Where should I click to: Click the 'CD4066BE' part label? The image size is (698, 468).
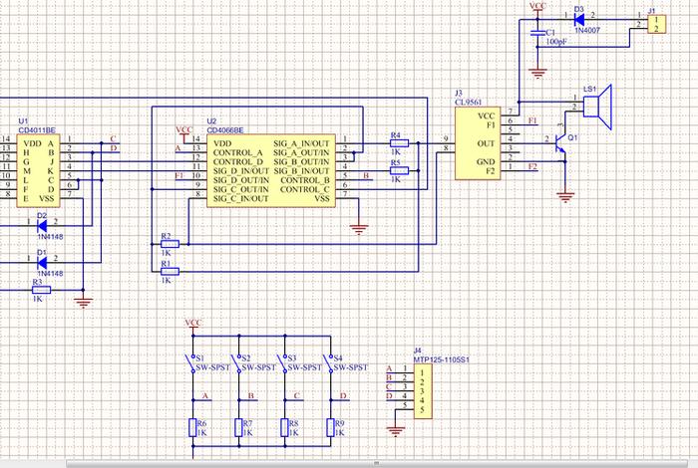point(225,130)
